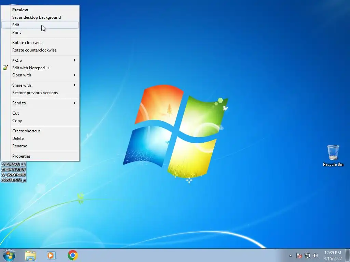Select Create shortcut
Viewport: 350px width, 262px height.
point(40,131)
